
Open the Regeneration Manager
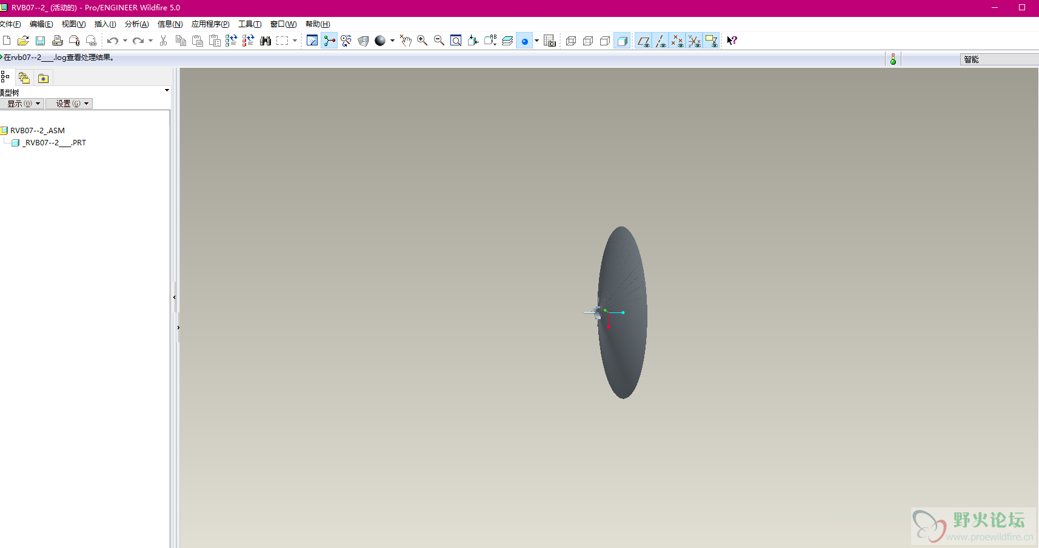tap(249, 41)
